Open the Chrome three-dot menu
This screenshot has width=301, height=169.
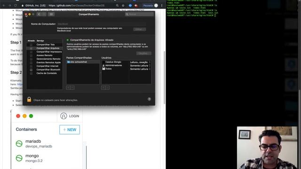coord(162,6)
